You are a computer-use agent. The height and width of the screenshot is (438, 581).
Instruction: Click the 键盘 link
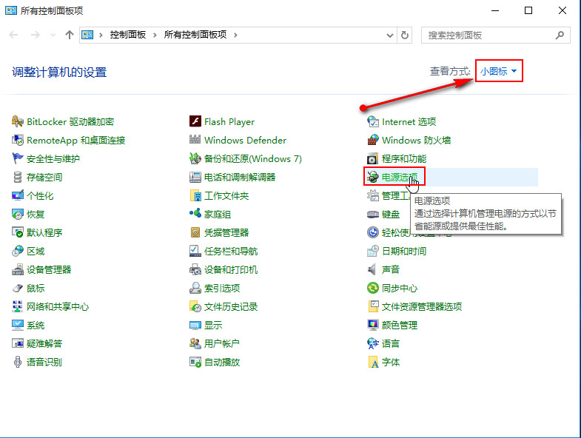[391, 214]
